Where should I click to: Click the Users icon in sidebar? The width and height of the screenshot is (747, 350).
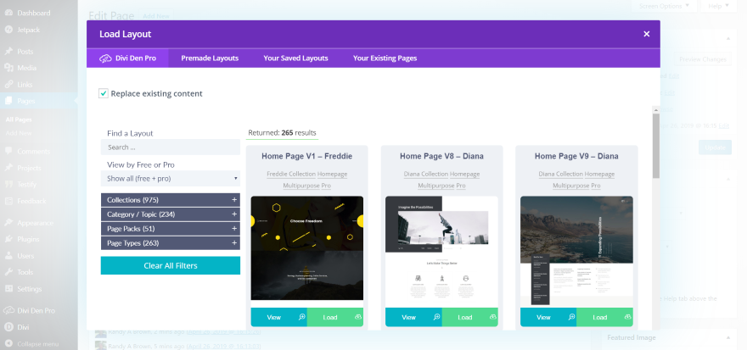click(8, 256)
